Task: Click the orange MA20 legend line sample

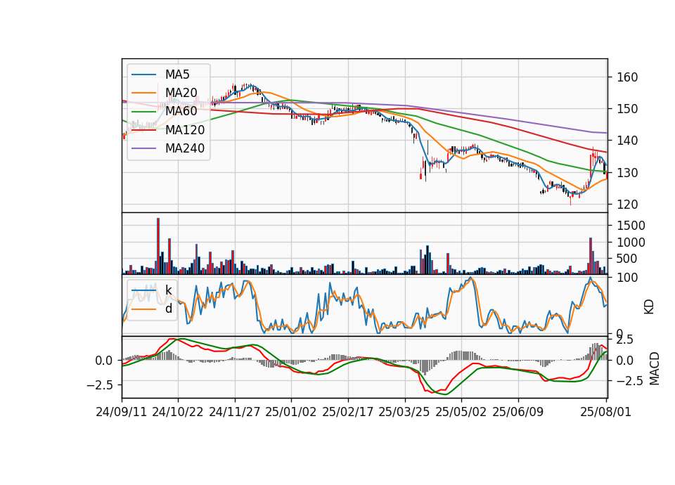Action: (x=143, y=93)
